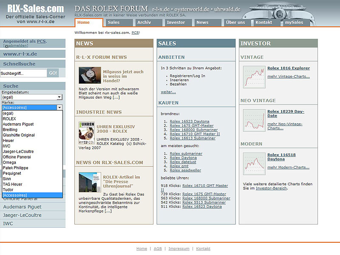Open the Eingabedatum dropdown arrow

(x=59, y=97)
